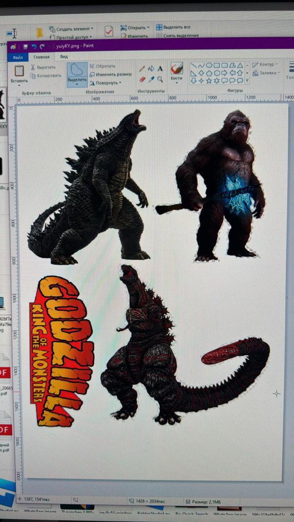
Task: Click the Кисти brush icon
Action: pos(176,68)
